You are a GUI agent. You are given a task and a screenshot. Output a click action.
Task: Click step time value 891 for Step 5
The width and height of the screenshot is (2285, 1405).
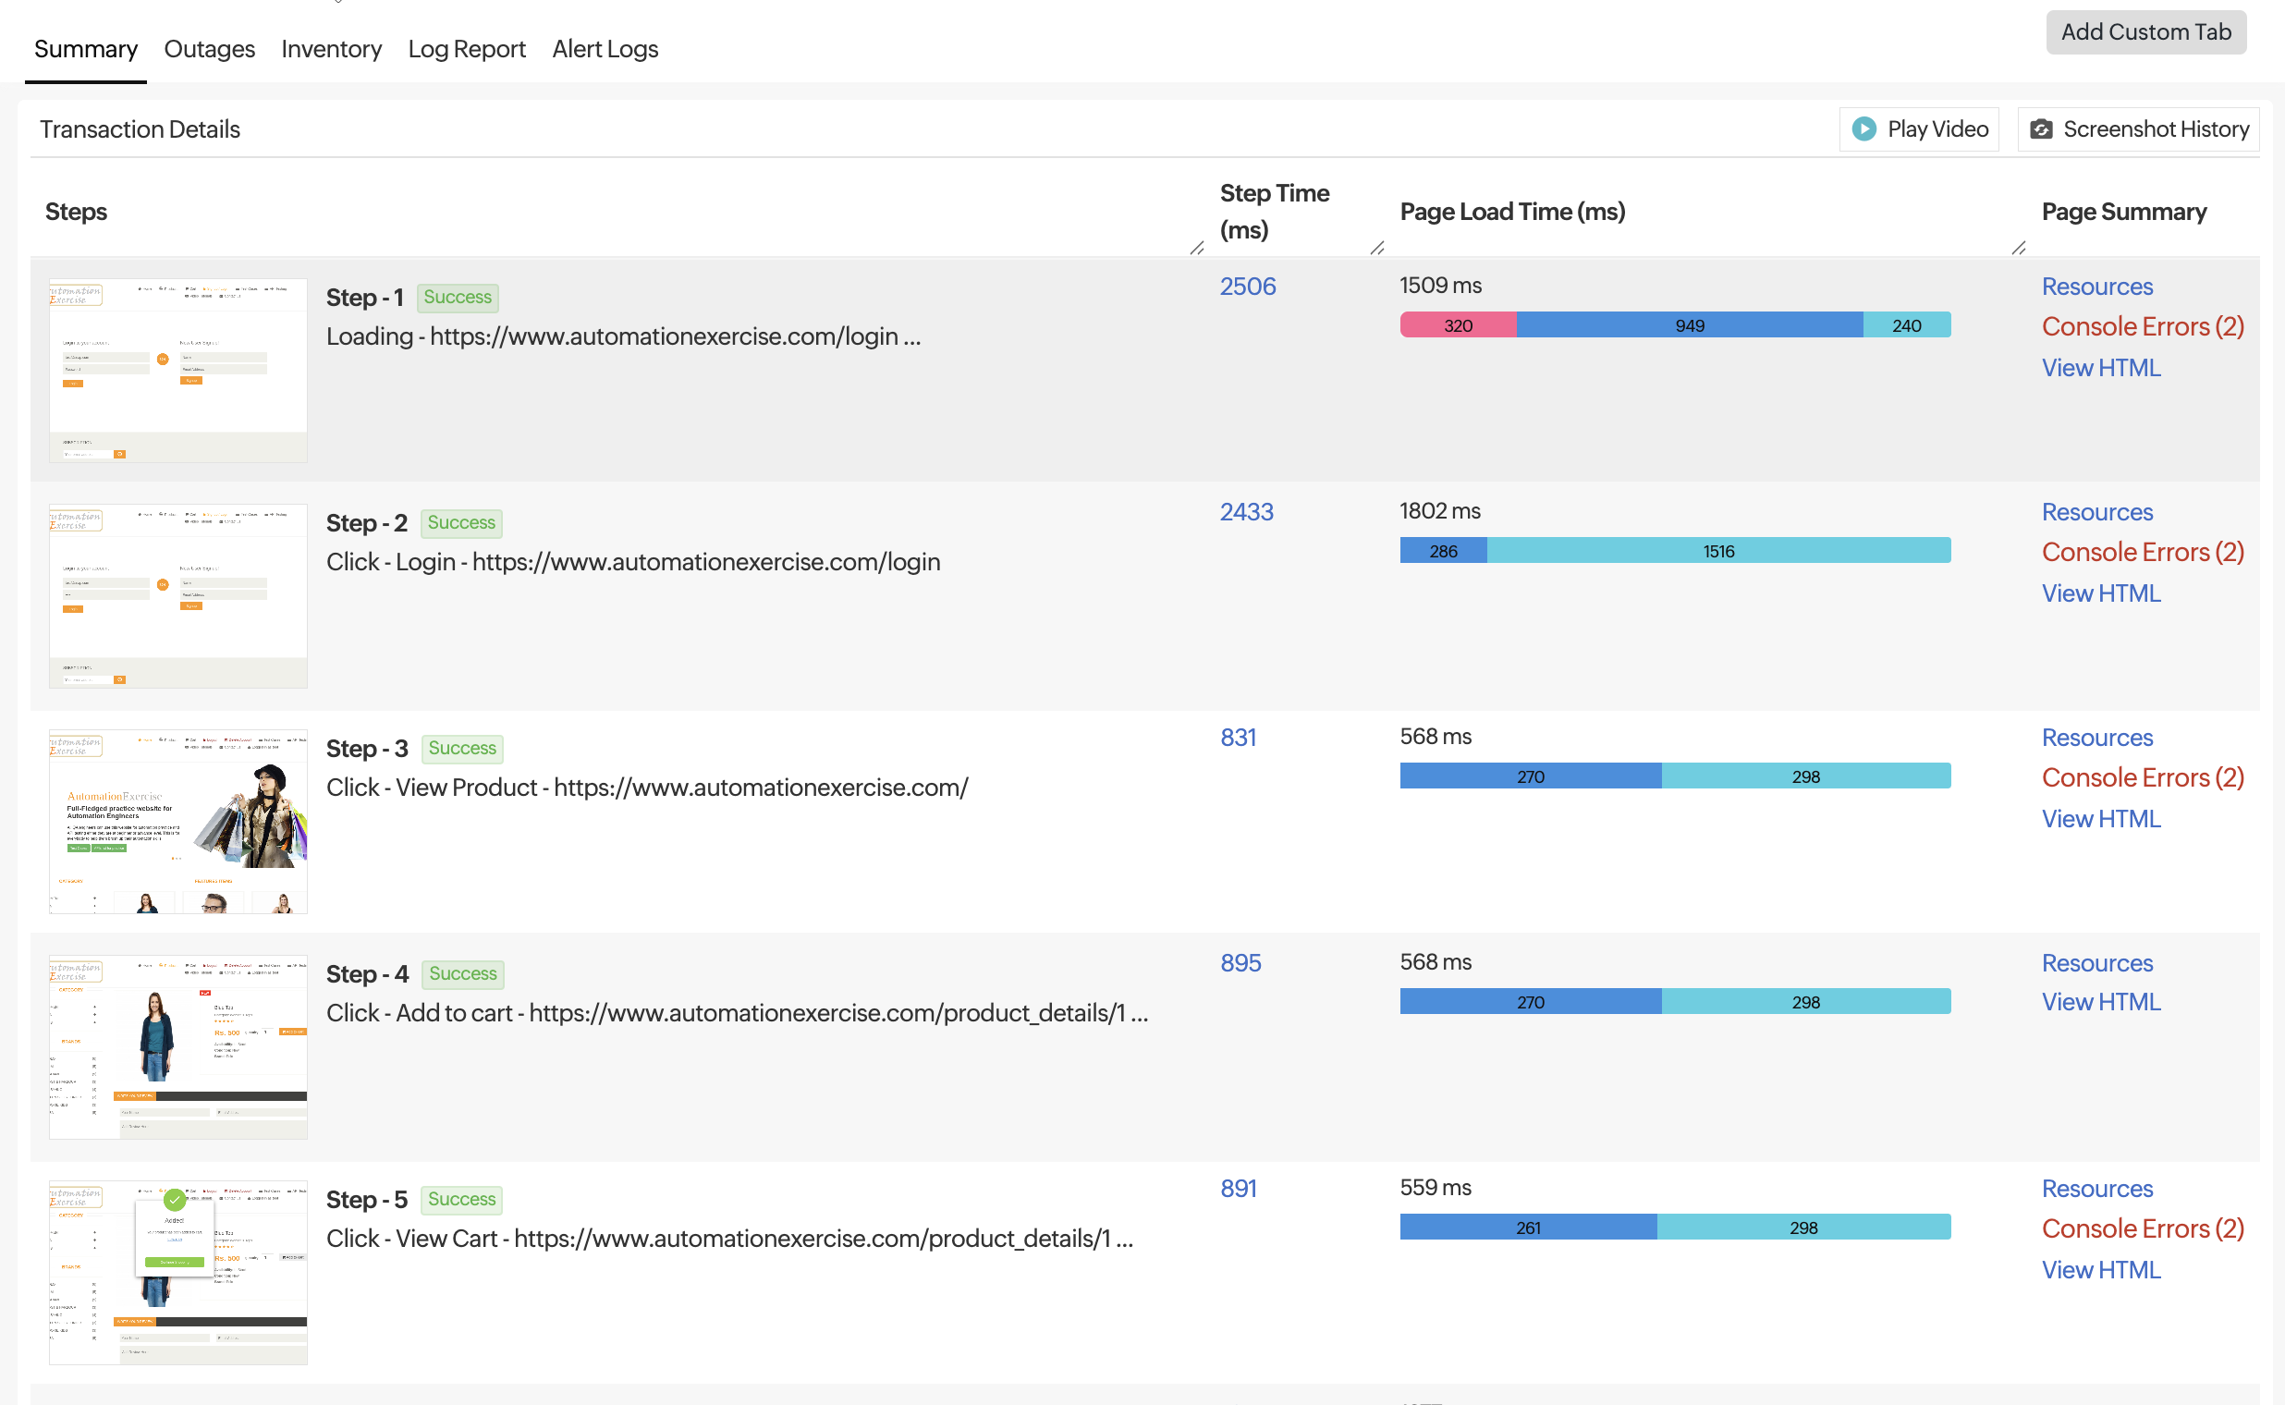coord(1237,1189)
